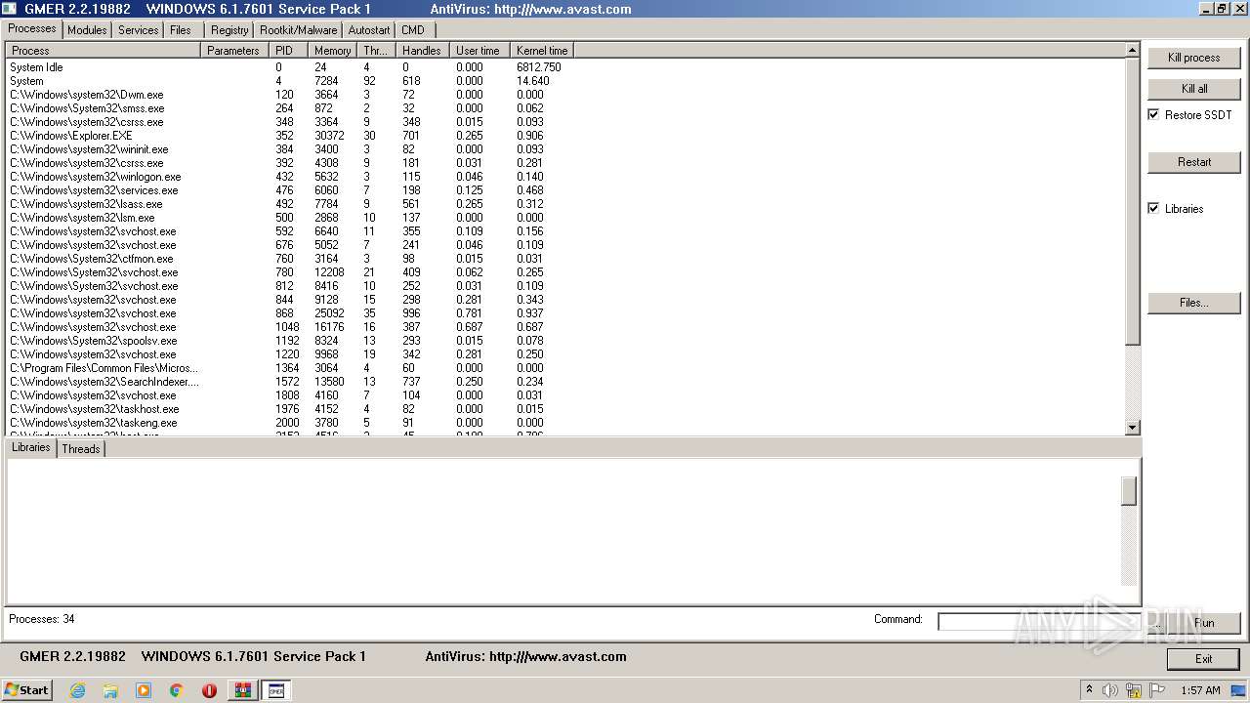Toggle the Restore SSDT checkbox

1153,115
